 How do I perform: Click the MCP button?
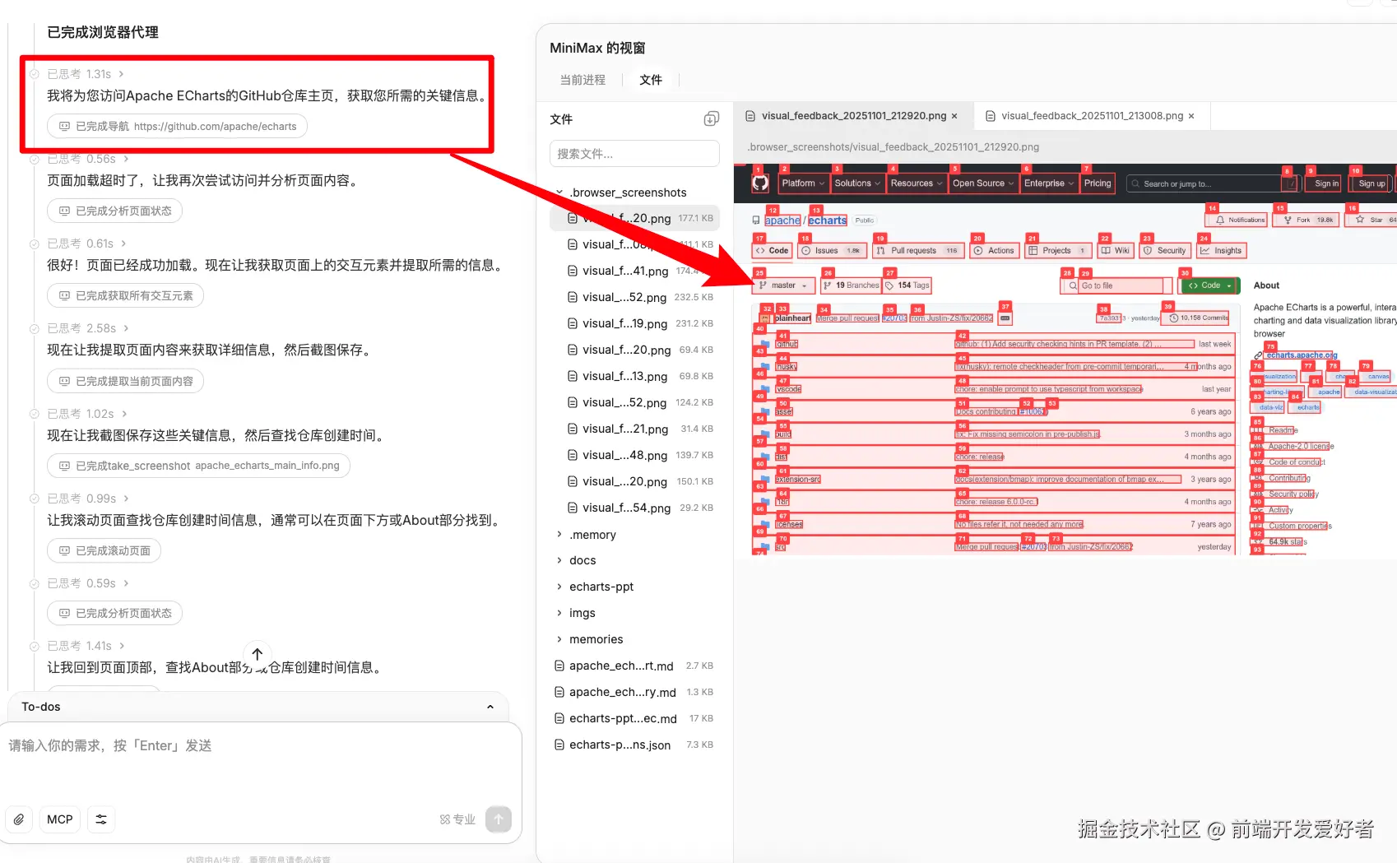point(60,819)
